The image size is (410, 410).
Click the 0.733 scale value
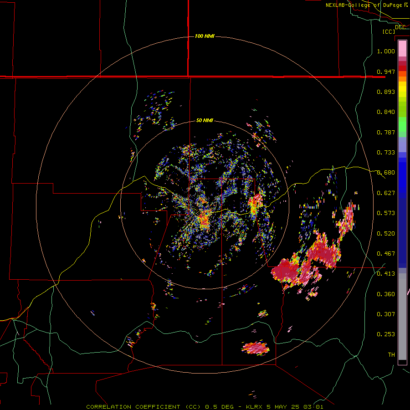point(386,153)
